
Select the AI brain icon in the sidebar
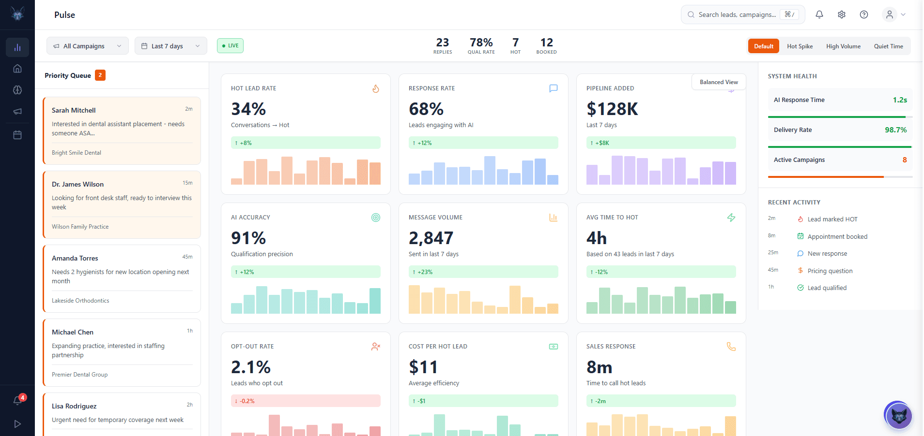[17, 90]
